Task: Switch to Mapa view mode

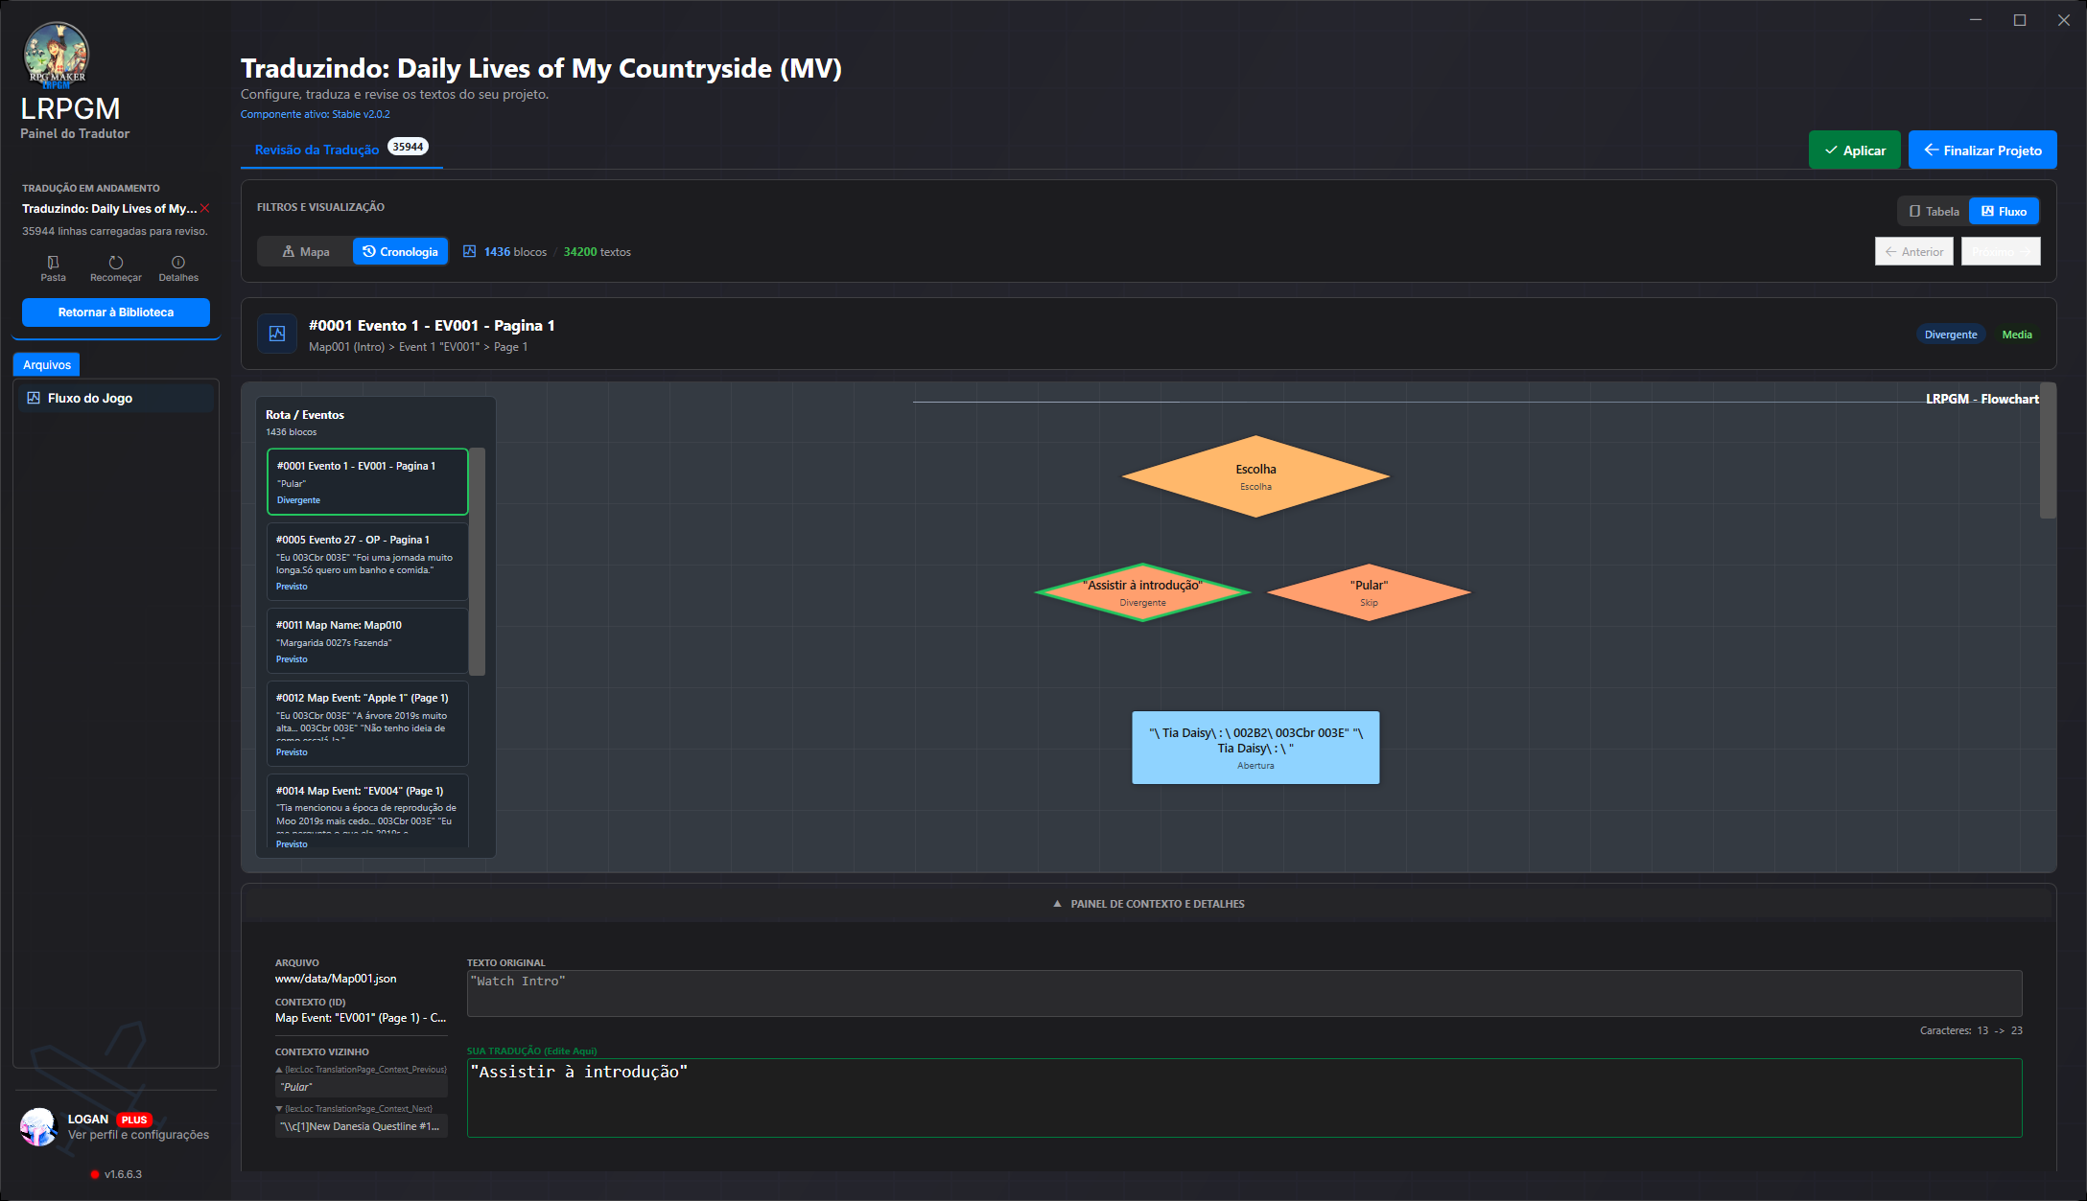Action: coord(305,251)
